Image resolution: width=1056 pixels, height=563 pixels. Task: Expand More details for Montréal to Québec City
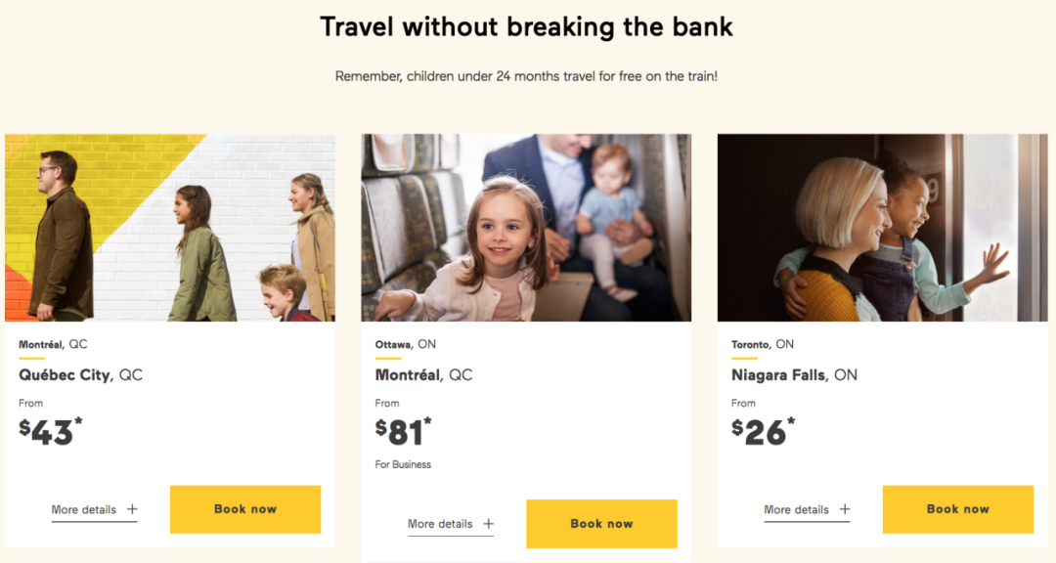click(94, 510)
